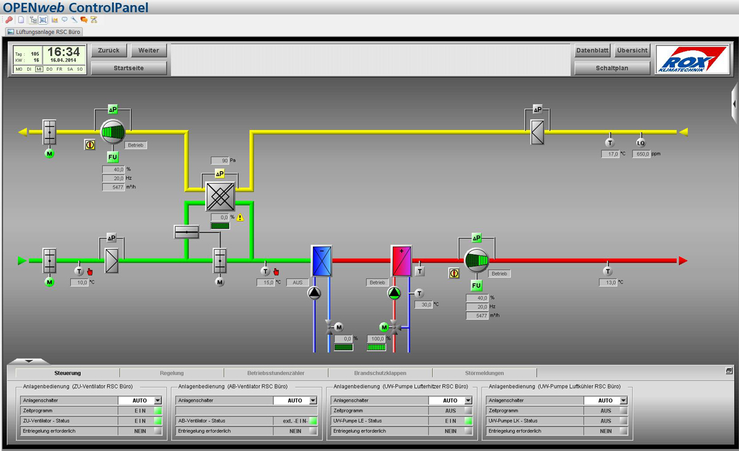Switch to the Regelung tab
Screen dimensions: 739x451
click(172, 373)
